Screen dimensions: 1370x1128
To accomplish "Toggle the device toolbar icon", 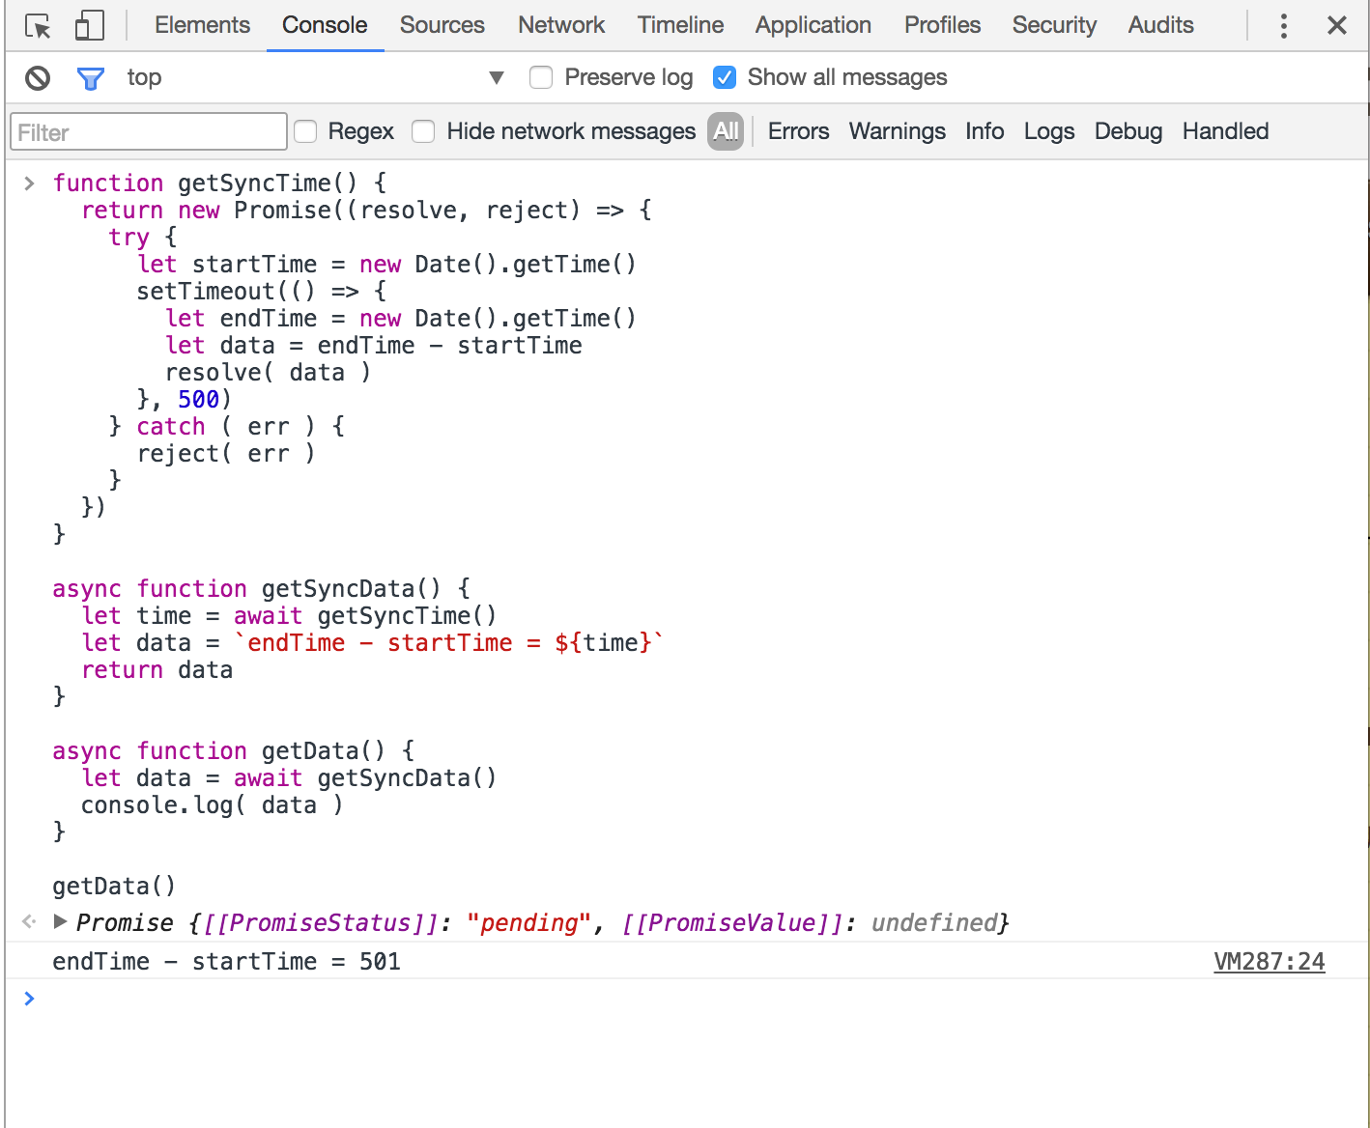I will tap(89, 25).
